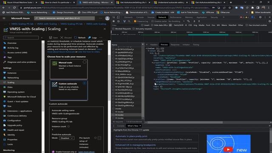Click the network timeline overview teal bar
Viewport: 272px width, 153px height.
[x=208, y=35]
